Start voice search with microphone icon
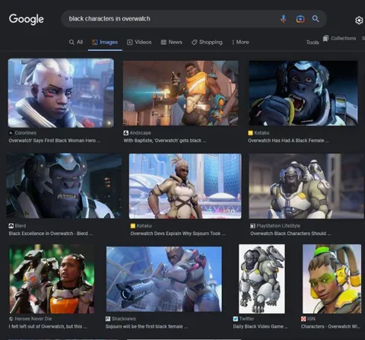This screenshot has width=365, height=340. [x=284, y=19]
